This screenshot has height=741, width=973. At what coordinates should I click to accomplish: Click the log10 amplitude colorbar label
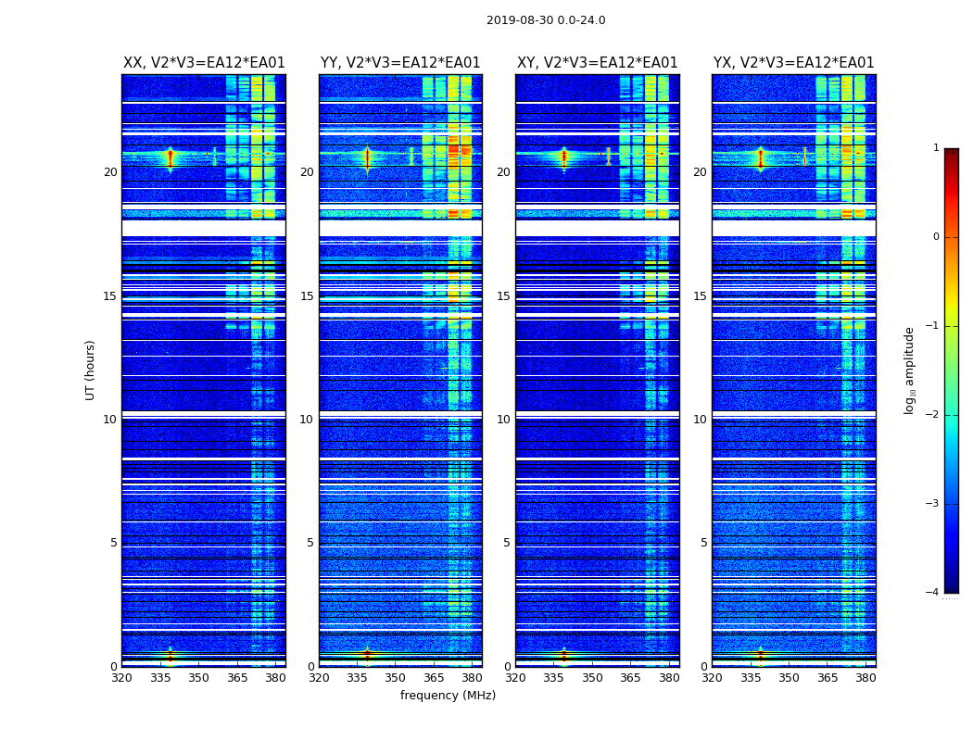[x=910, y=370]
